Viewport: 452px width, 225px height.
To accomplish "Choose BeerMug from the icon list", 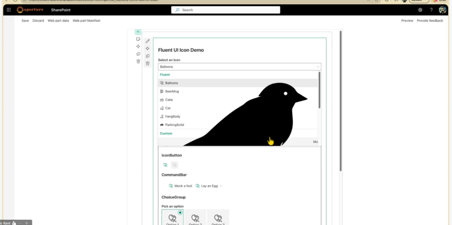I will 238,91.
